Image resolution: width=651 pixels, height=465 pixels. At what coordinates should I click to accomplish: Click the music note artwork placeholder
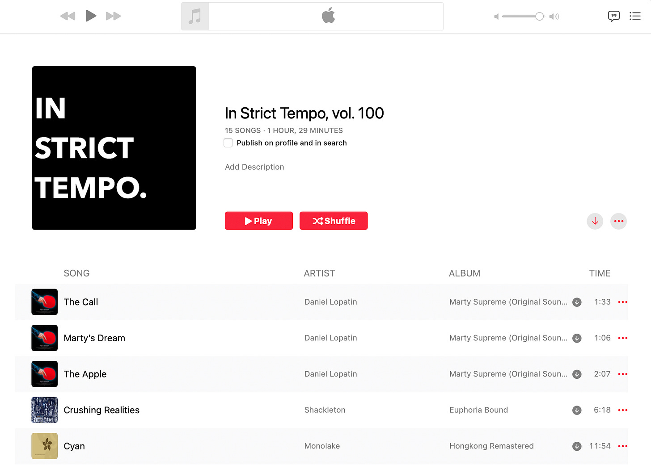195,17
